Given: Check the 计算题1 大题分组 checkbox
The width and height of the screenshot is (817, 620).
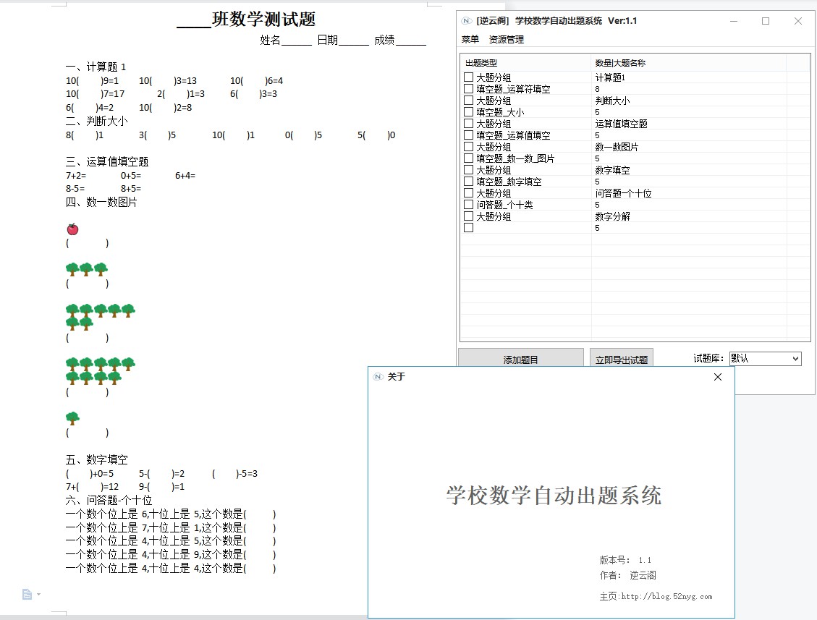Looking at the screenshot, I should pyautogui.click(x=468, y=77).
